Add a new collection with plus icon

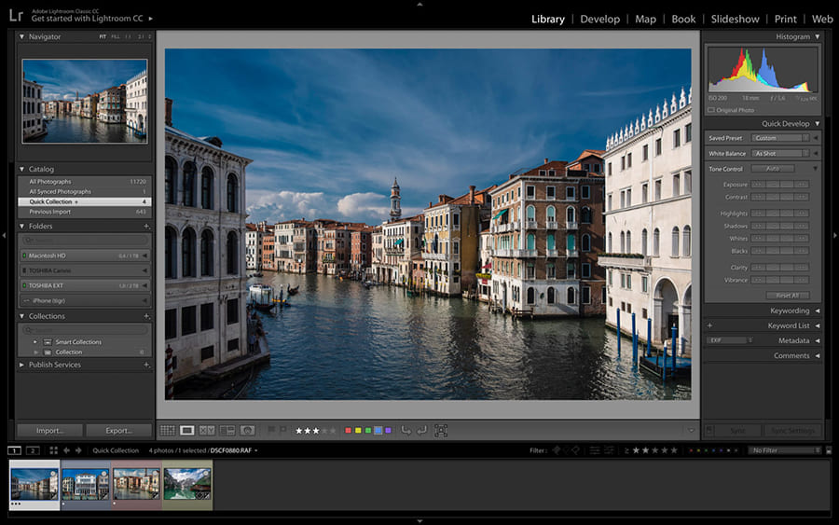pyautogui.click(x=146, y=316)
